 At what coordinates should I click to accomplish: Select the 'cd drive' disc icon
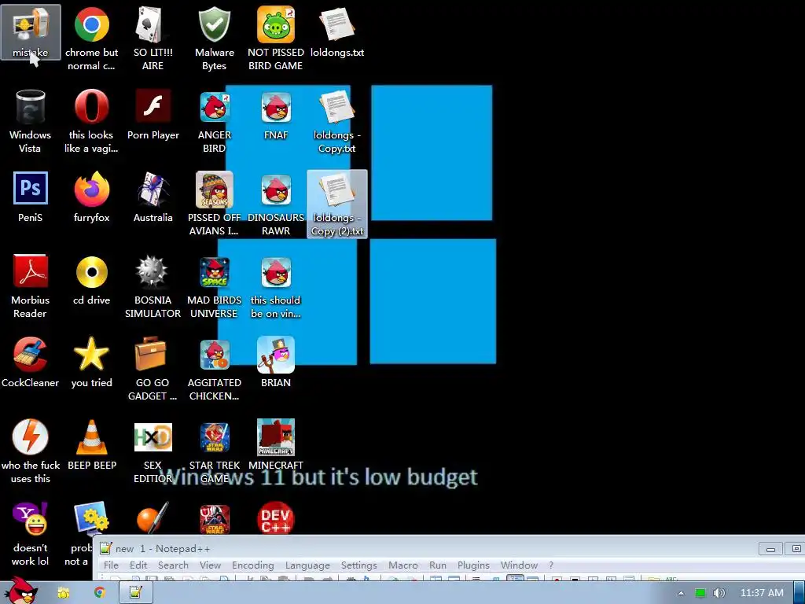(x=91, y=280)
